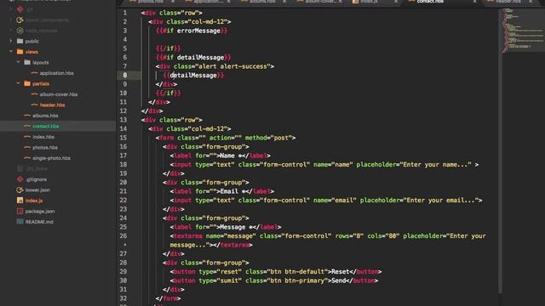Click the "Message *" label text on line 25
The width and height of the screenshot is (545, 306).
point(238,227)
